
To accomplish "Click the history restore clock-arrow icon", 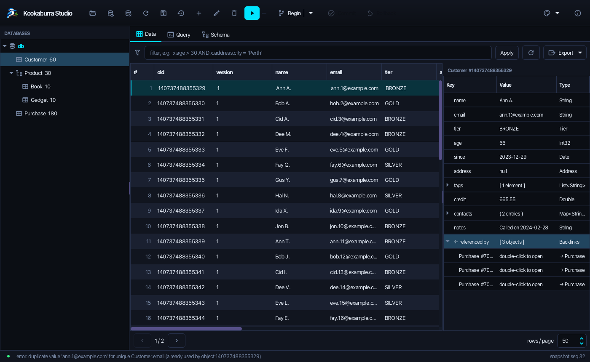I will (x=181, y=13).
